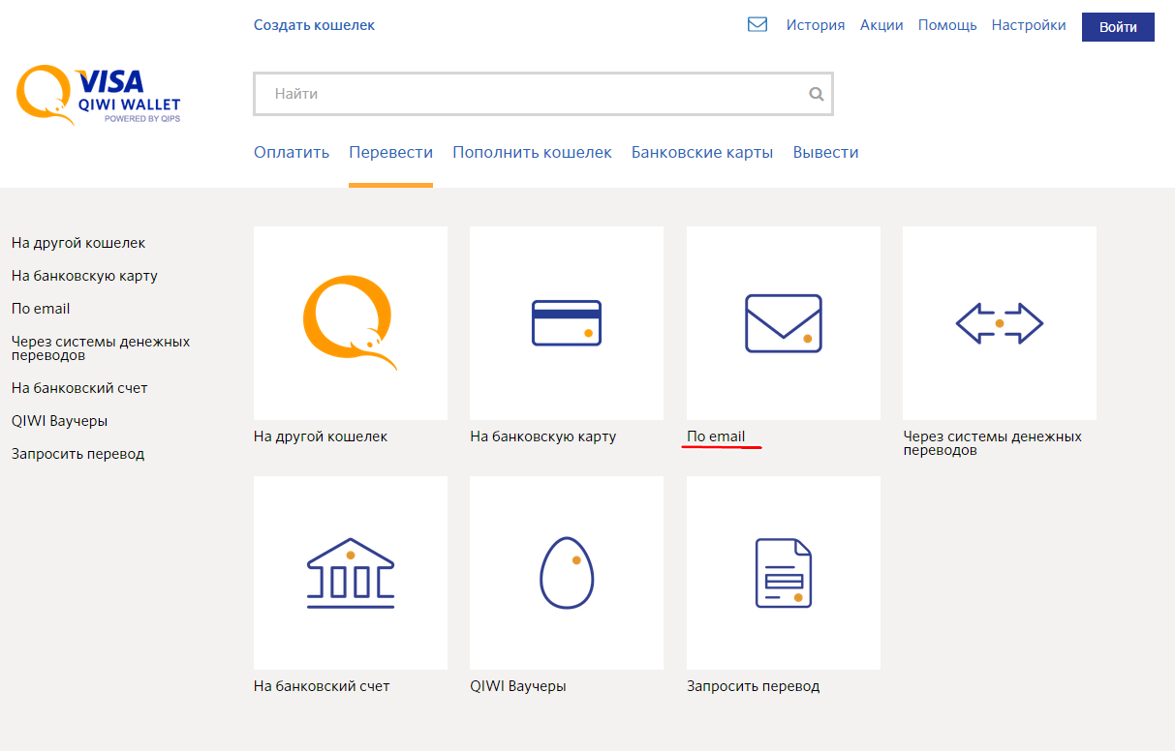Select the bank card transfer icon
The width and height of the screenshot is (1175, 752).
pos(566,322)
